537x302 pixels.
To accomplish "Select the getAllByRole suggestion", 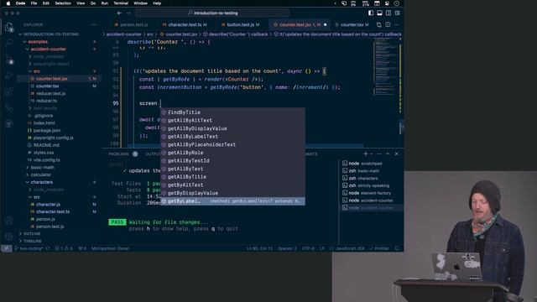I will (233, 153).
